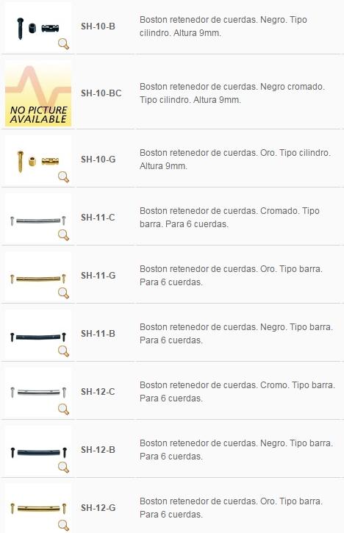Click the SH-12-B description text
The width and height of the screenshot is (344, 533).
pos(236,450)
